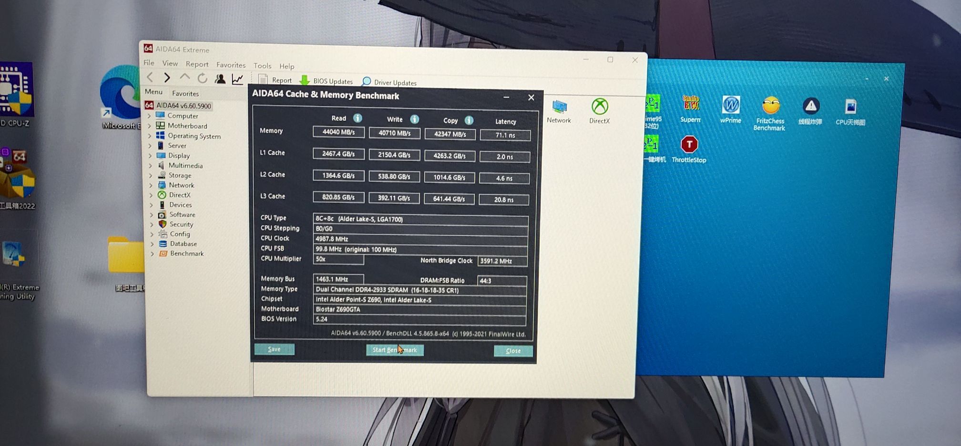
Task: Open the Help menu
Action: 286,66
